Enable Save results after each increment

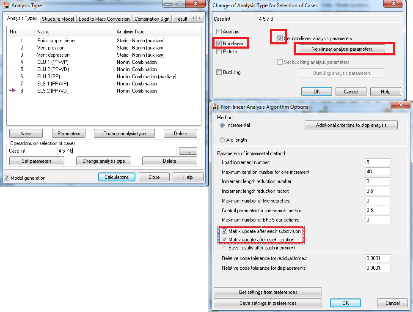(x=224, y=247)
